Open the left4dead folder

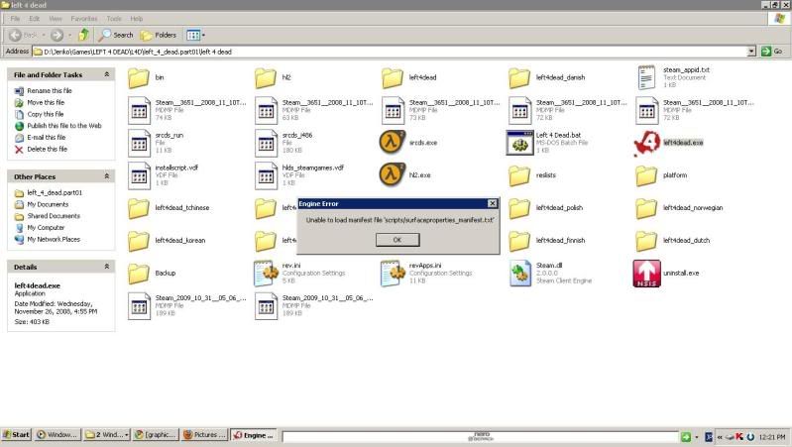392,77
